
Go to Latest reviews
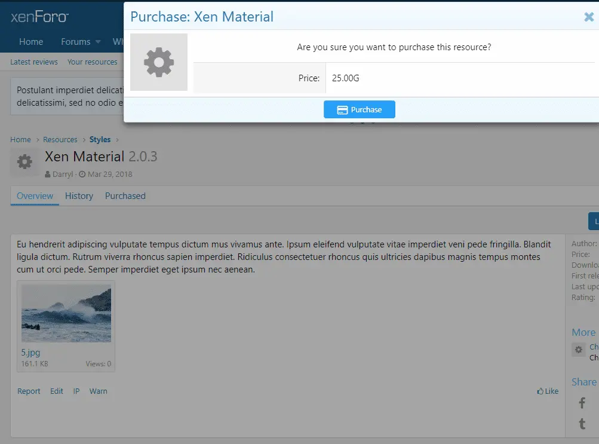[34, 62]
